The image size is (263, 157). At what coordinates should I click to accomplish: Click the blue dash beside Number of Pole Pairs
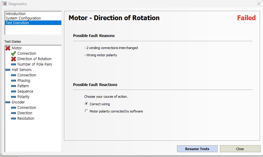pyautogui.click(x=14, y=64)
